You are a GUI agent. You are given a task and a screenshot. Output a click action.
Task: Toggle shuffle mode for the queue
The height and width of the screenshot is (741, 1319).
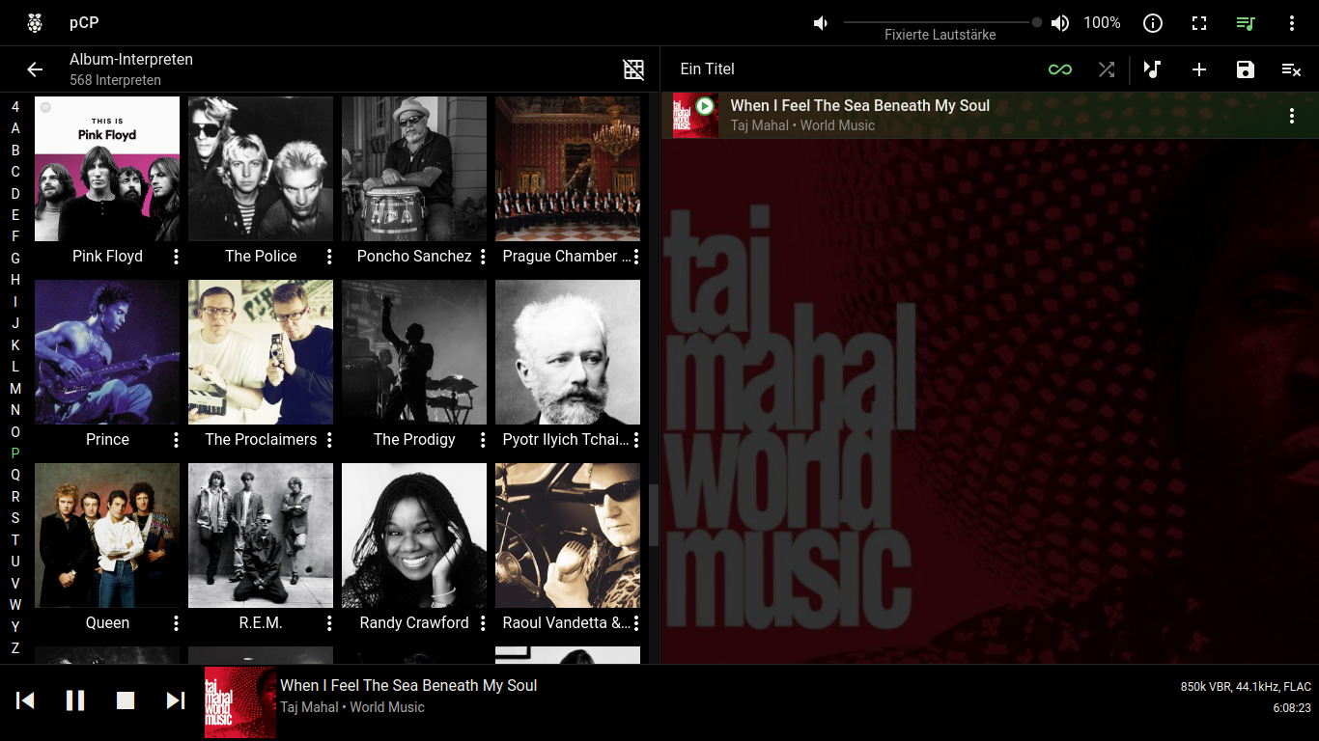pos(1107,69)
